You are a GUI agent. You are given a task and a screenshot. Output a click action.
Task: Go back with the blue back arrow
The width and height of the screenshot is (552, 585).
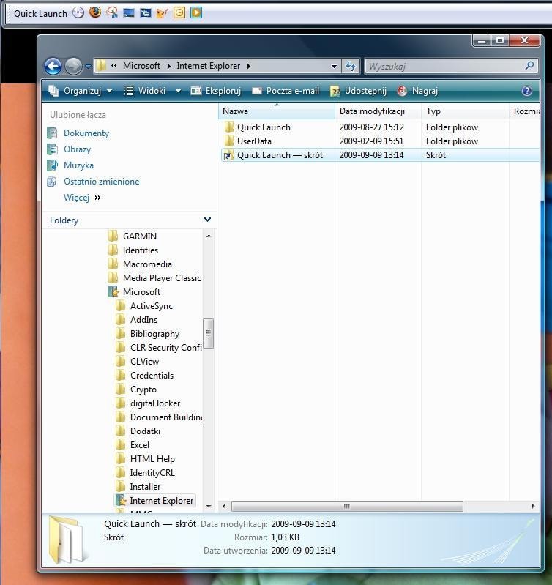(53, 67)
